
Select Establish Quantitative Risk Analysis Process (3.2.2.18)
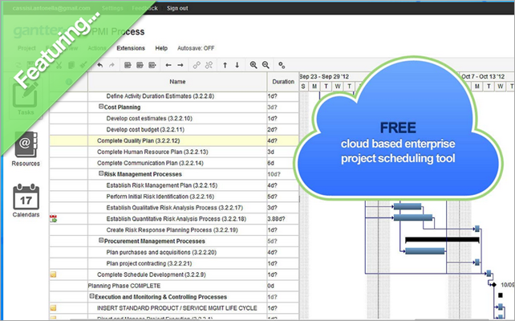point(176,219)
